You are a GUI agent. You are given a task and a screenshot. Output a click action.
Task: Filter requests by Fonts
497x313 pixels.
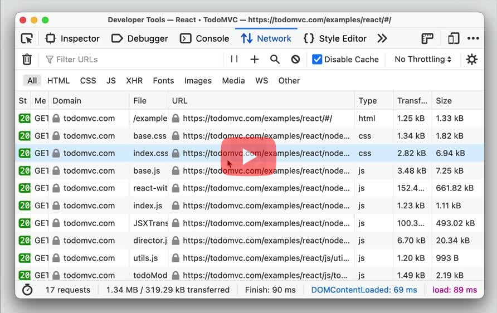click(x=164, y=80)
